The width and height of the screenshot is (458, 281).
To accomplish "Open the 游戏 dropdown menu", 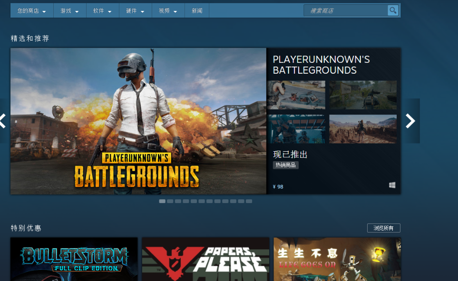I will coord(70,11).
